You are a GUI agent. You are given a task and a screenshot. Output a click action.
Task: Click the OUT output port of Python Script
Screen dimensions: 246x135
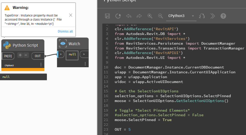coord(38,56)
